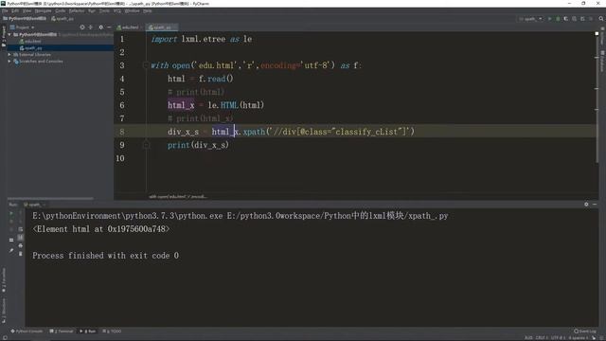This screenshot has height=341, width=606.
Task: Open the Code menu
Action: (61, 10)
